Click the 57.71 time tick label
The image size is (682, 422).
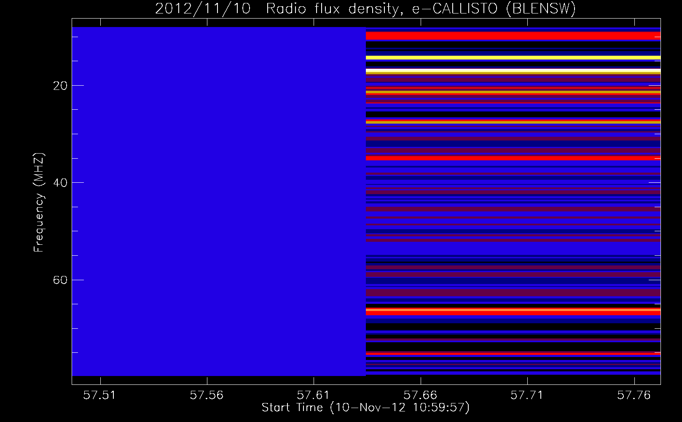pyautogui.click(x=527, y=395)
